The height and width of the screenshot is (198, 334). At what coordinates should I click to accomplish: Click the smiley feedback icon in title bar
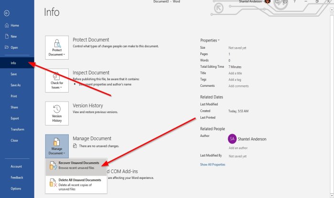click(x=277, y=1)
